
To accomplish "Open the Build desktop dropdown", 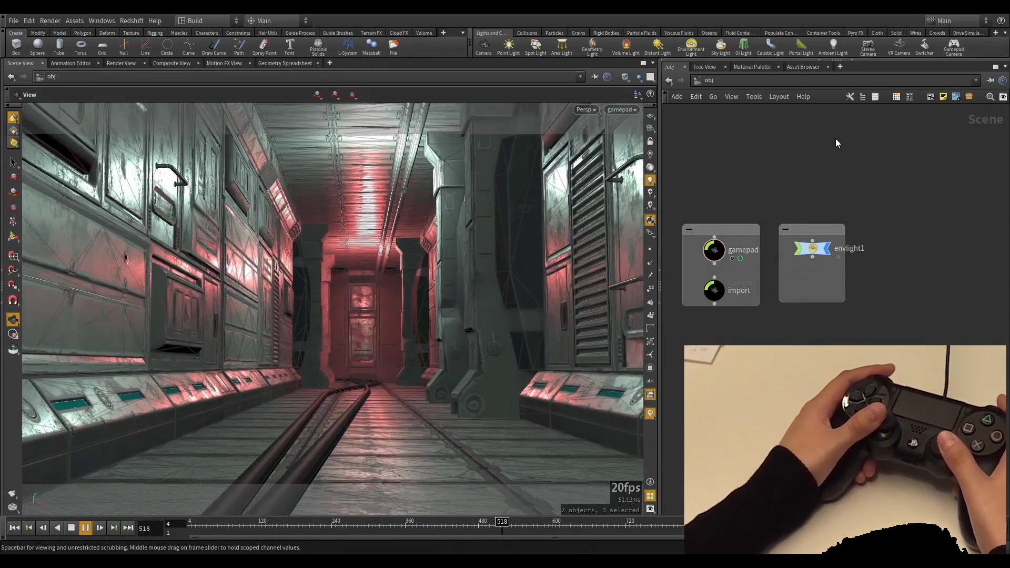I will tap(205, 21).
